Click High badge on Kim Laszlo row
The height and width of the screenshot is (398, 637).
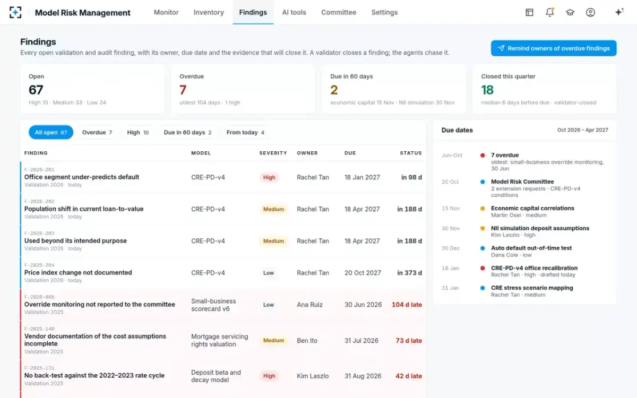click(x=269, y=376)
